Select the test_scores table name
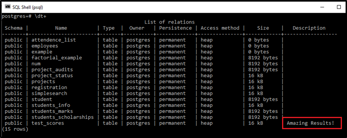 pyautogui.click(x=48, y=123)
